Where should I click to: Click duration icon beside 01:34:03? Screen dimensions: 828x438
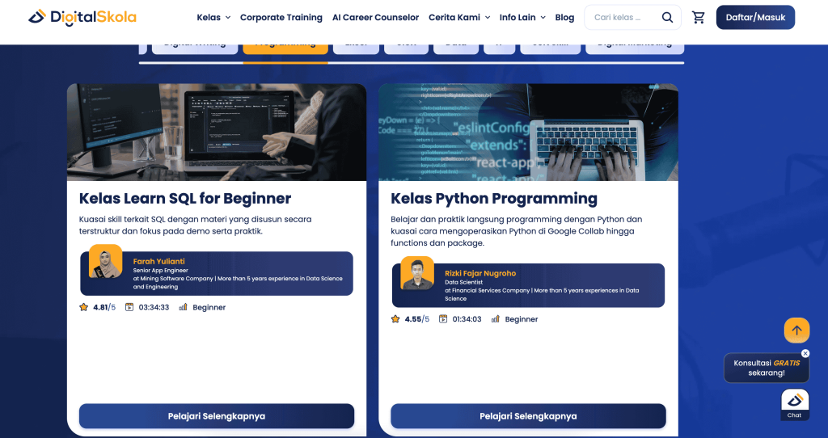443,318
